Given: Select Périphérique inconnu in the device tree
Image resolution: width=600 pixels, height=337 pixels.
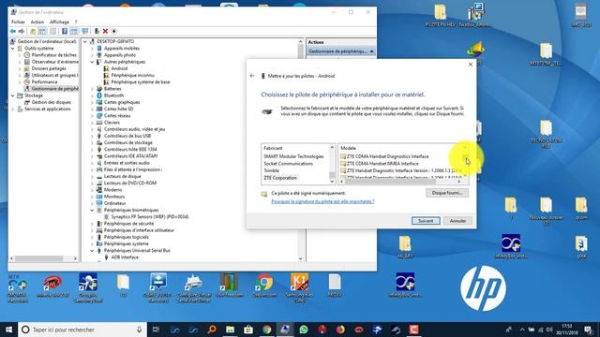Looking at the screenshot, I should point(133,75).
